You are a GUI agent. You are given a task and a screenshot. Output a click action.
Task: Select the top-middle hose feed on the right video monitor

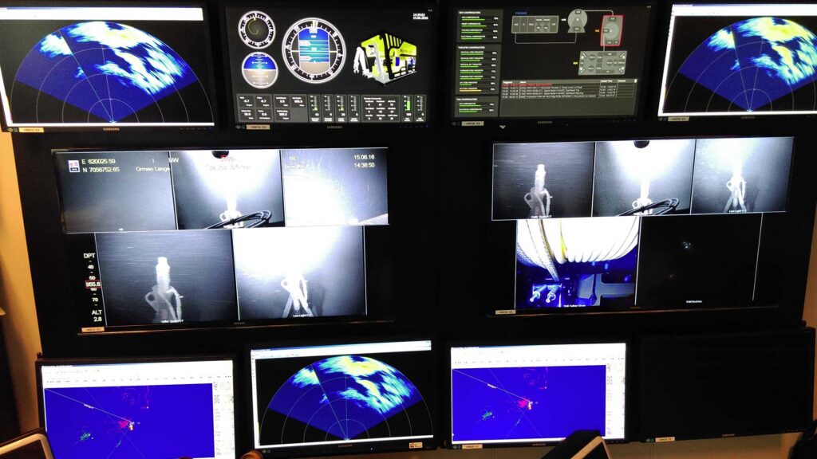644,177
